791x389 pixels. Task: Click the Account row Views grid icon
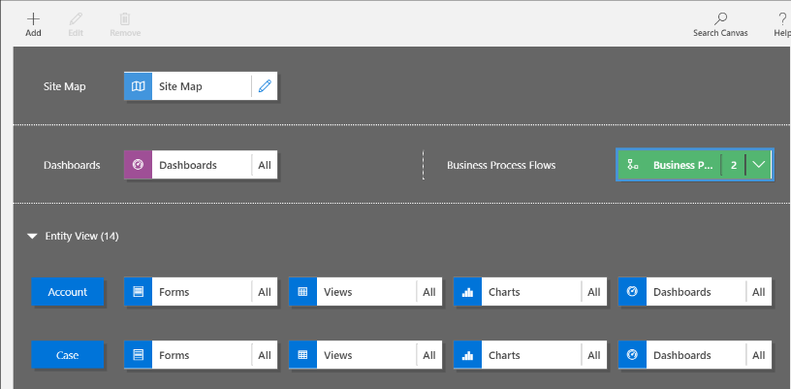pyautogui.click(x=302, y=292)
